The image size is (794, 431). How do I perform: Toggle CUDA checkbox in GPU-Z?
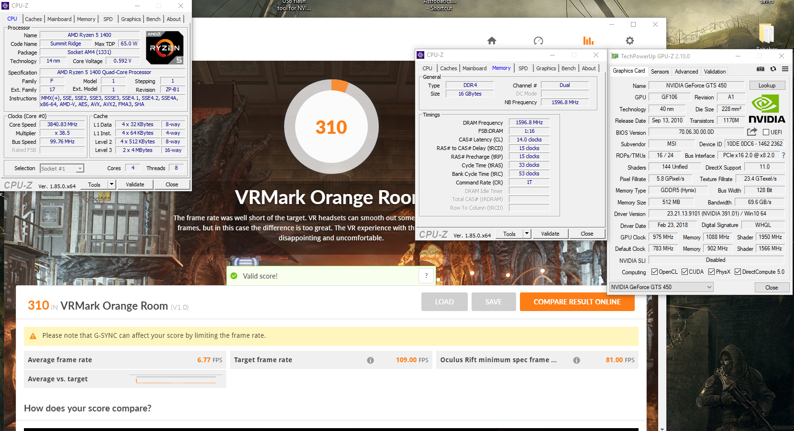[x=684, y=272]
